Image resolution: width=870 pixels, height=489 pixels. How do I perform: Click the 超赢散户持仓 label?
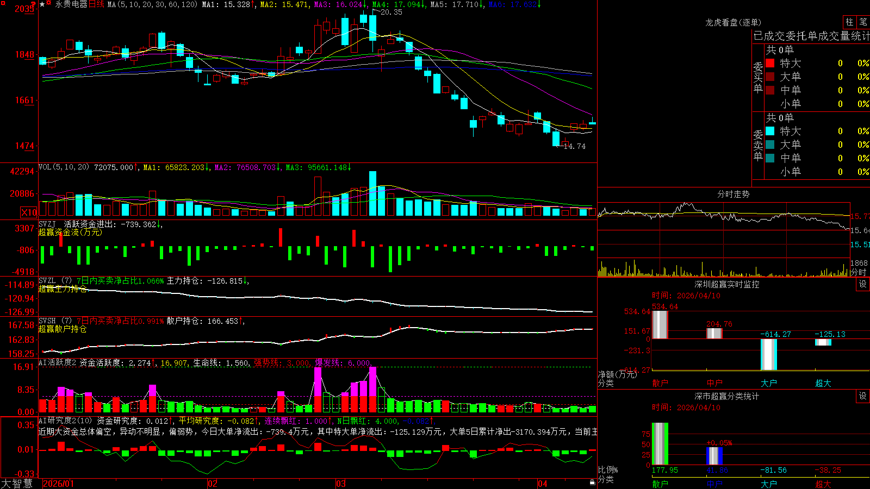click(63, 329)
